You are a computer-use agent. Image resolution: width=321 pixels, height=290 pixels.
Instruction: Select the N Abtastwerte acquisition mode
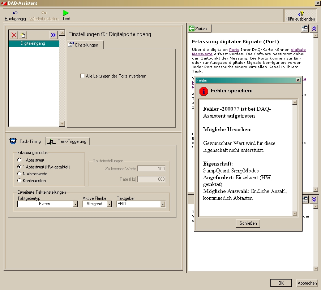pos(20,173)
